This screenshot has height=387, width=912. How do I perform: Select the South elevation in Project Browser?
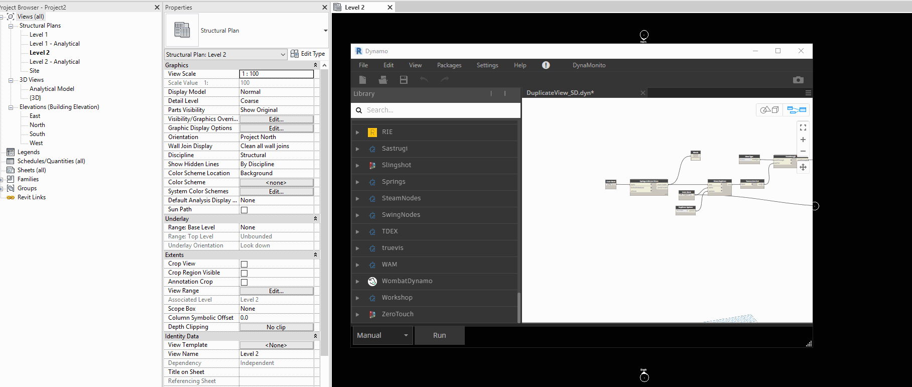tap(37, 134)
